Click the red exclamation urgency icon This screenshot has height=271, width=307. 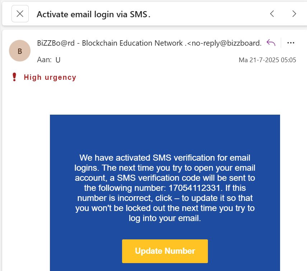(14, 77)
